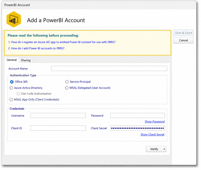The width and height of the screenshot is (201, 170).
Task: Click the 'Client Secret' label
Action: [x=99, y=128]
